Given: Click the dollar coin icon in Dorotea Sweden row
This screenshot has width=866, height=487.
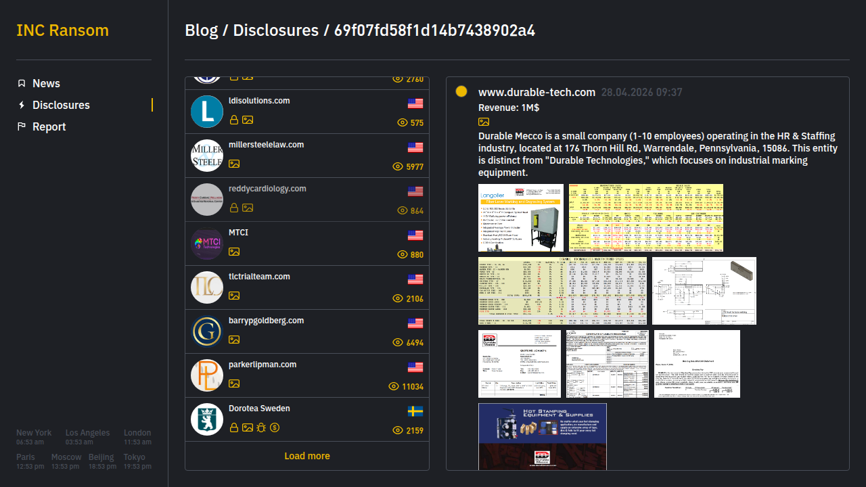Looking at the screenshot, I should [x=275, y=427].
